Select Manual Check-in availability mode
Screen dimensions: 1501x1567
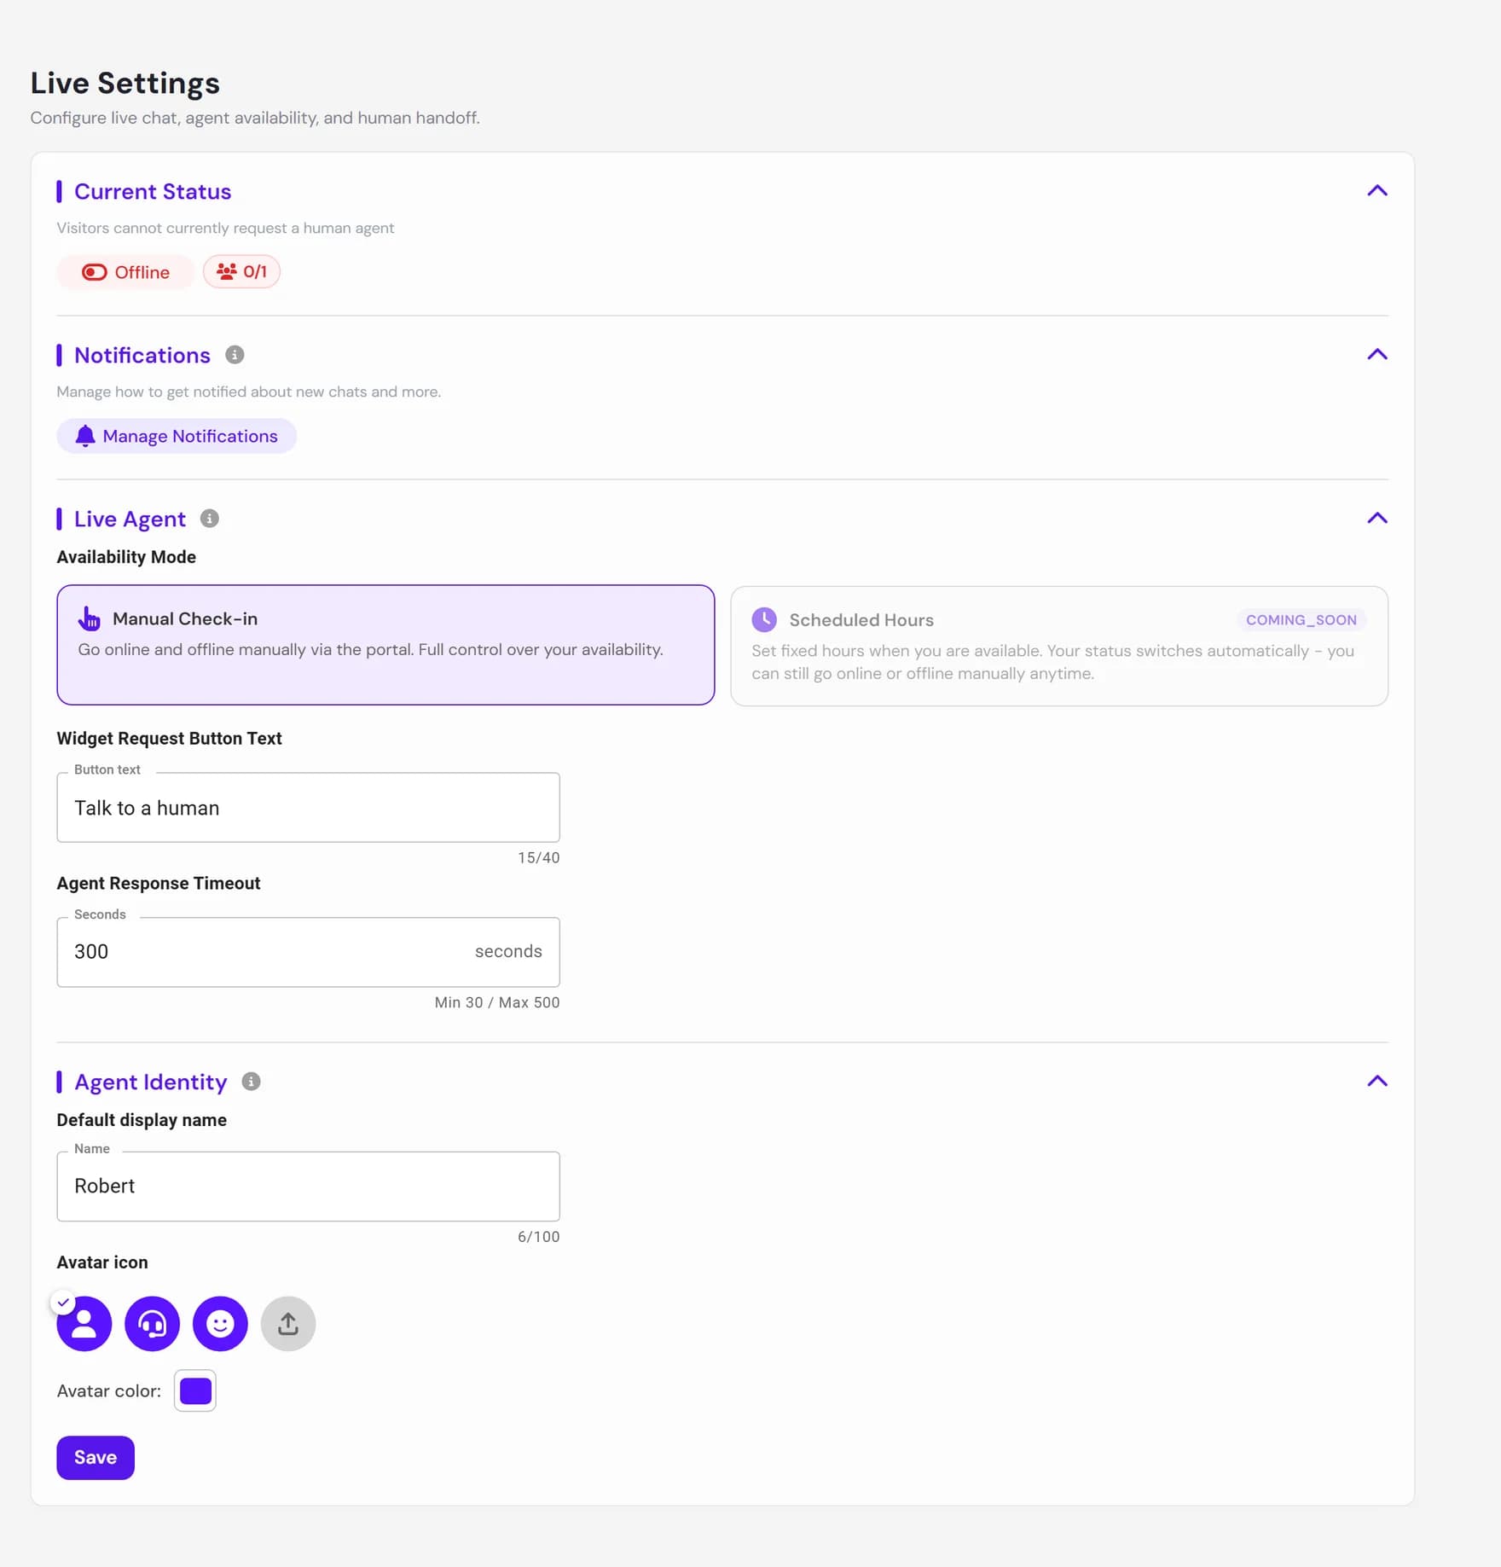click(x=385, y=645)
